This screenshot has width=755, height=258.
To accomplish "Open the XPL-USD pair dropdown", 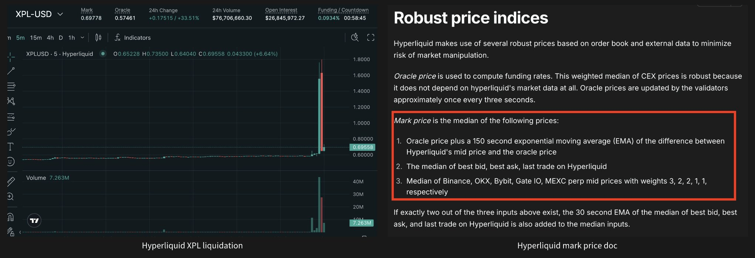I will (39, 14).
